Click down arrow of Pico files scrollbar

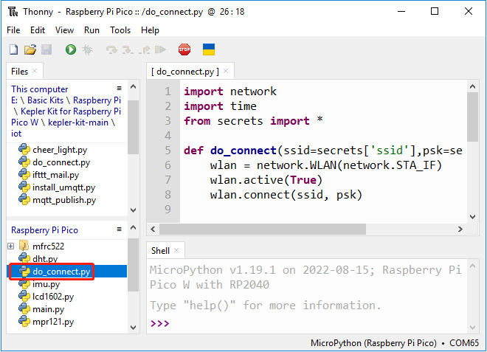coord(134,327)
